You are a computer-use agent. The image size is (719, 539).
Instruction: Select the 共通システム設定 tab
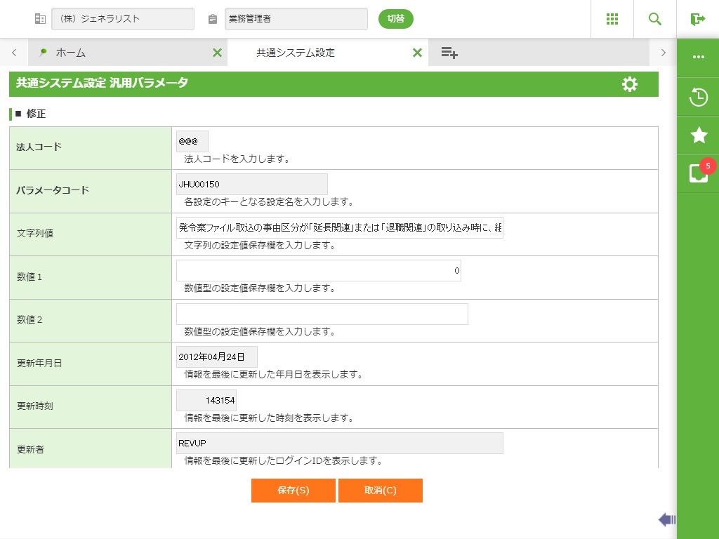[x=296, y=53]
